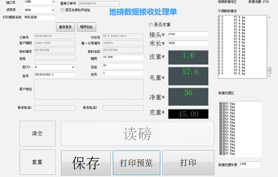Viewport: 278px width, 177px height.
Task: Toggle the 是否去掉包号检验 checkbox
Action: pos(62,10)
